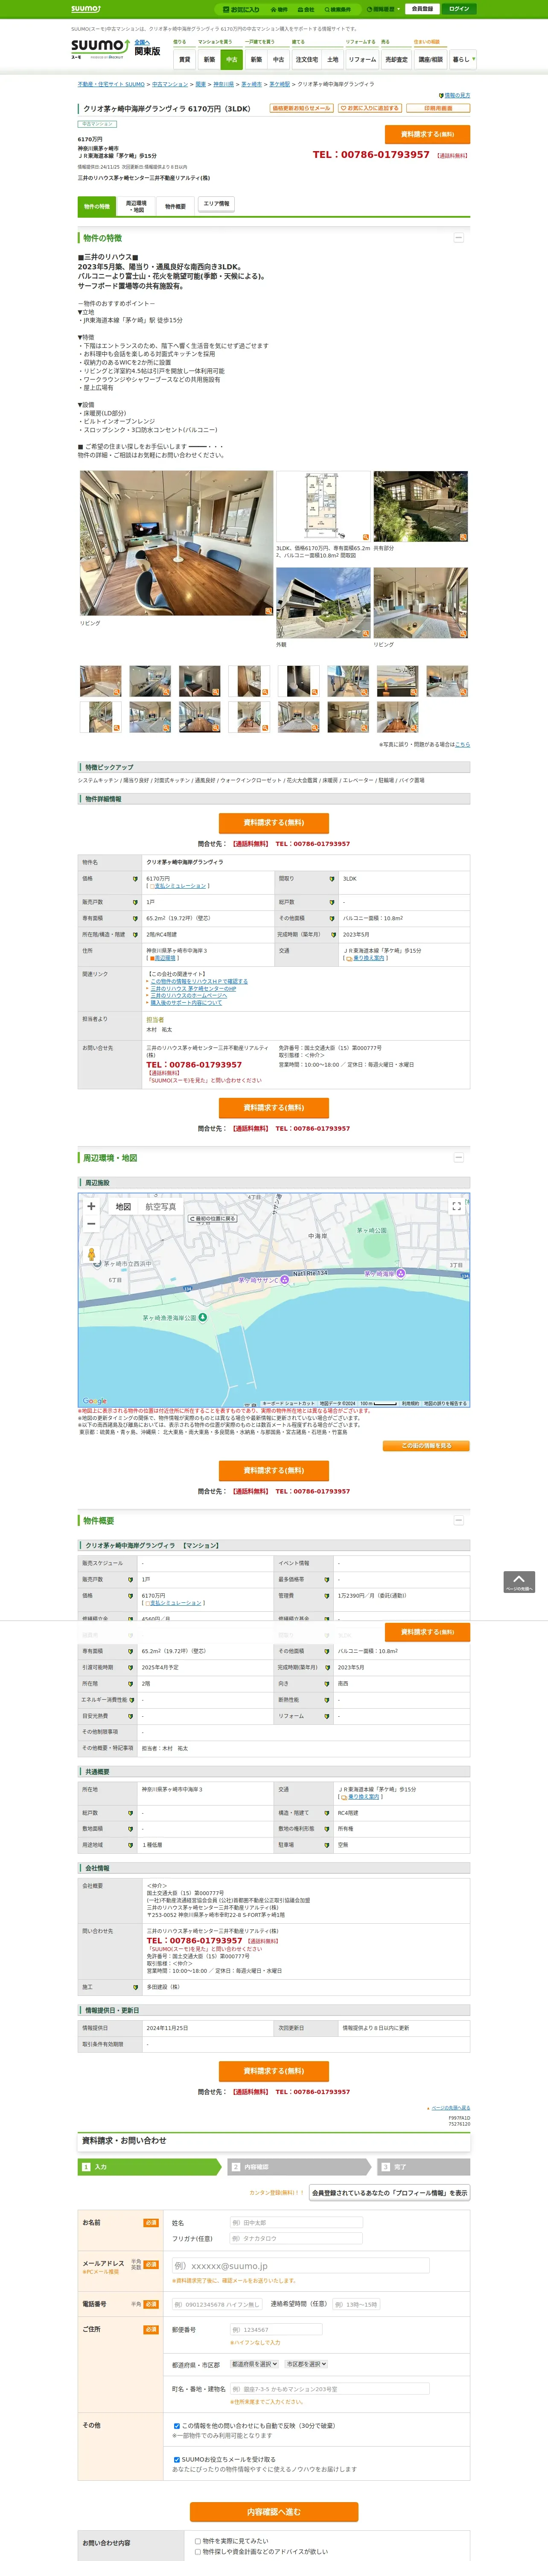The image size is (548, 2561).
Task: Zoom out on the map
Action: point(91,1224)
